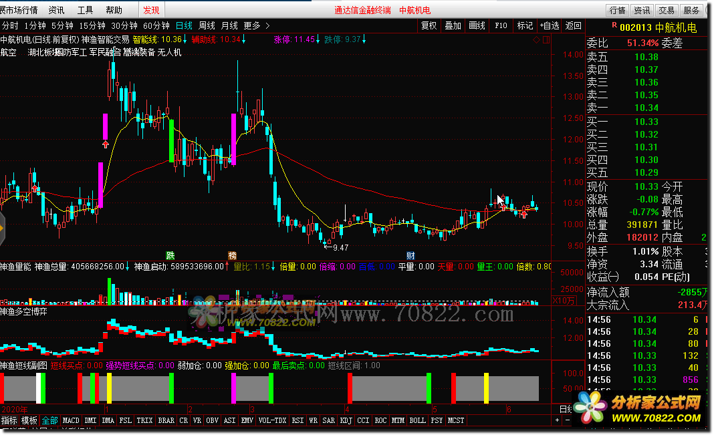Click the 榜 marker below the chart
The width and height of the screenshot is (714, 435).
pyautogui.click(x=232, y=255)
